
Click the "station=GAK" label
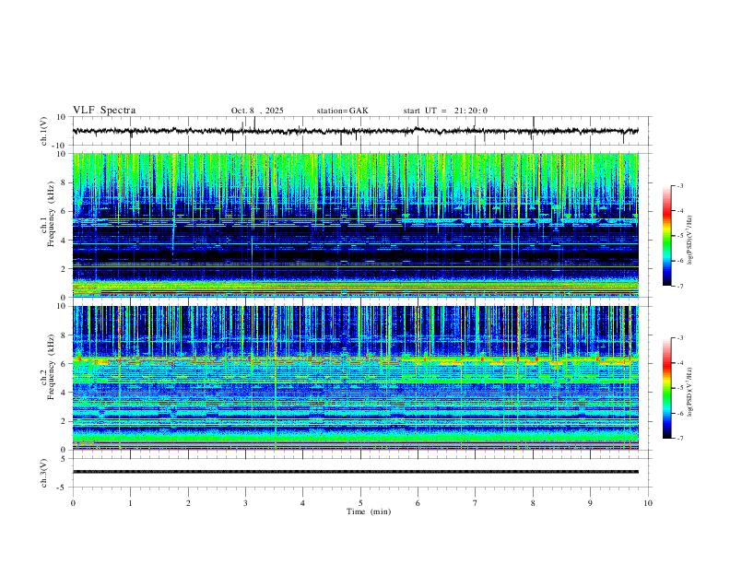tap(342, 111)
